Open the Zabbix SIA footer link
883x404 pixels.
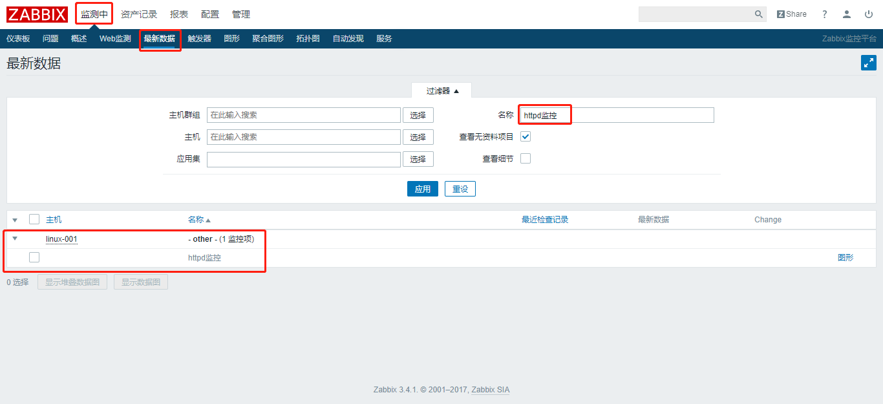pyautogui.click(x=491, y=390)
